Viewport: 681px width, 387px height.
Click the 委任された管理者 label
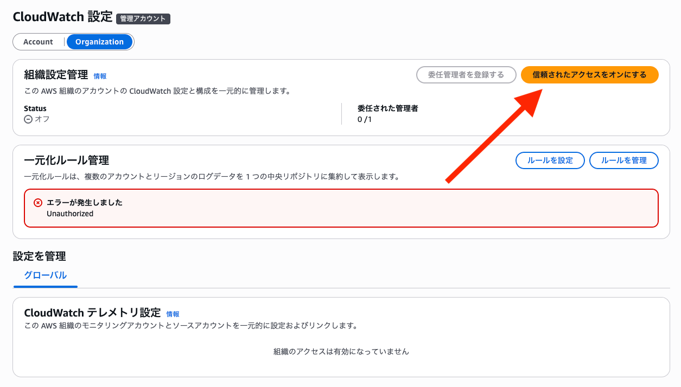point(388,108)
